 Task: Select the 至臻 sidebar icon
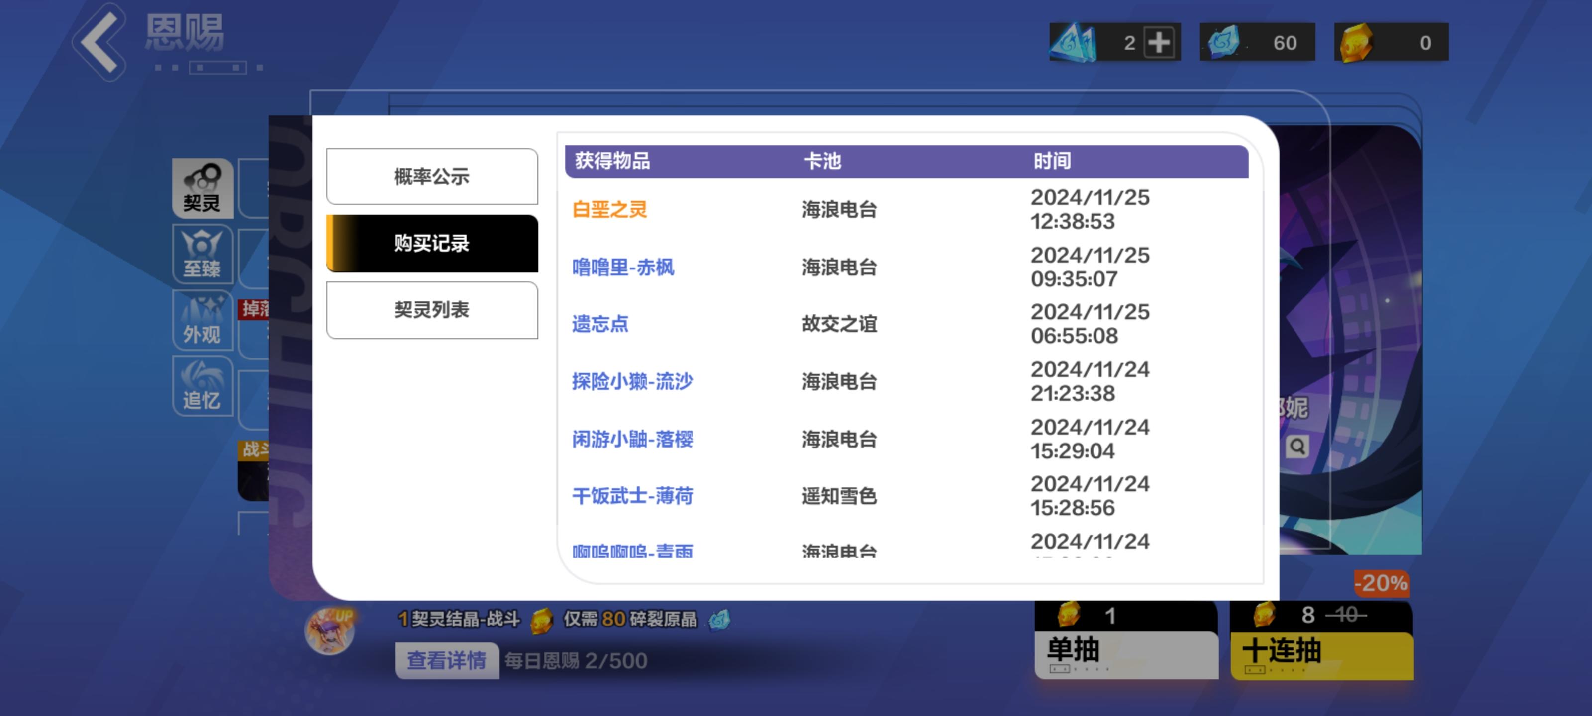(202, 254)
